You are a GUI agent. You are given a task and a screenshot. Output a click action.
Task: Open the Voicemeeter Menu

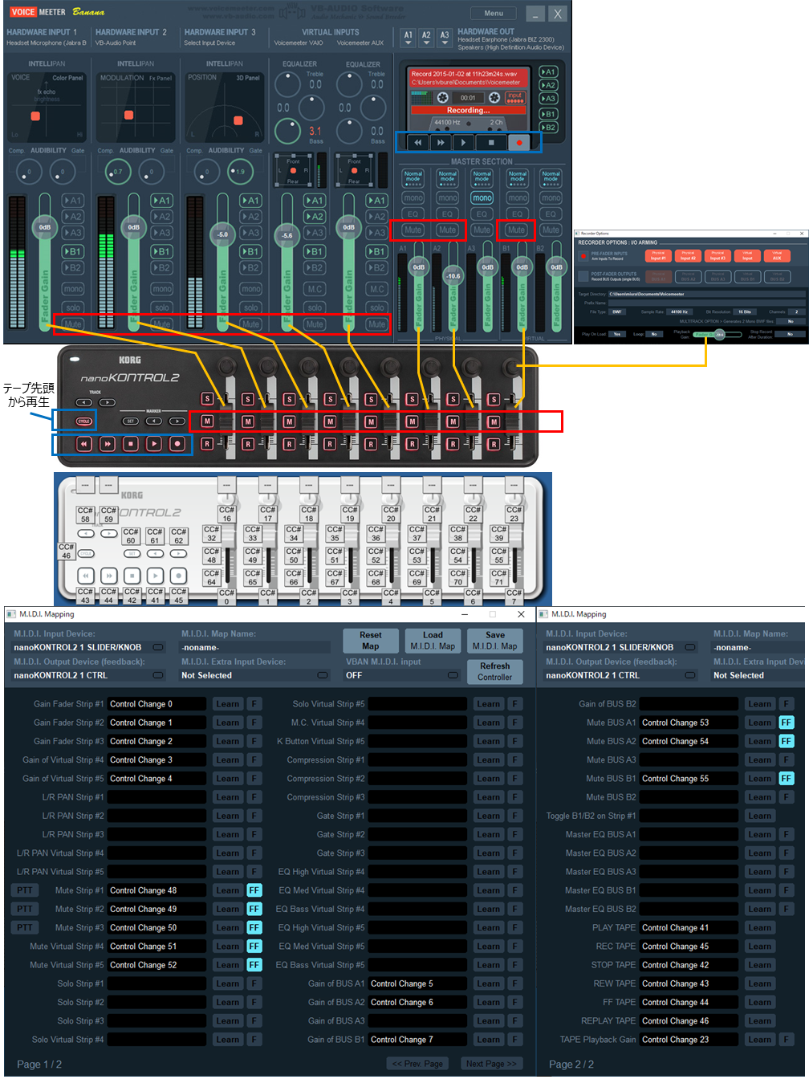click(494, 13)
